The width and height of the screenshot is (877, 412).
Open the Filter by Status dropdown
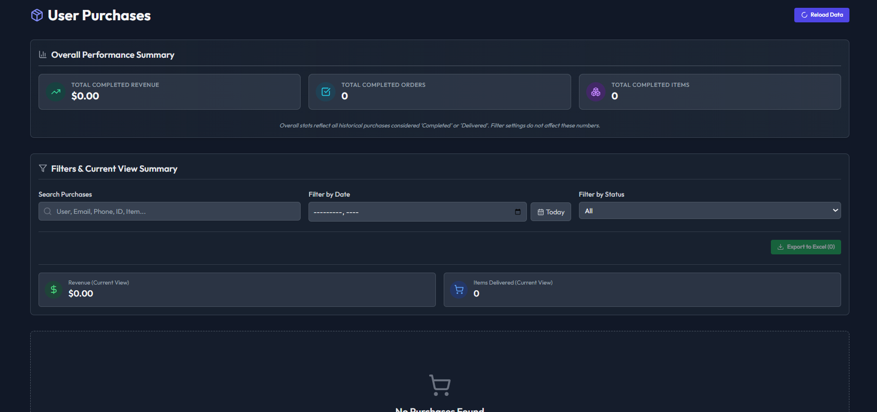710,211
